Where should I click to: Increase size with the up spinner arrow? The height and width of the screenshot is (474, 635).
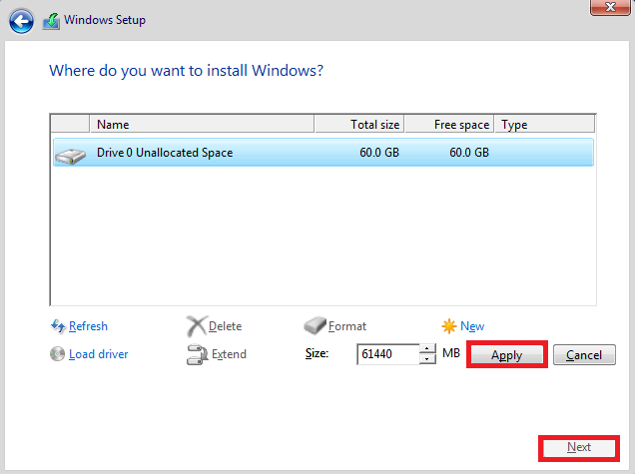(x=427, y=349)
